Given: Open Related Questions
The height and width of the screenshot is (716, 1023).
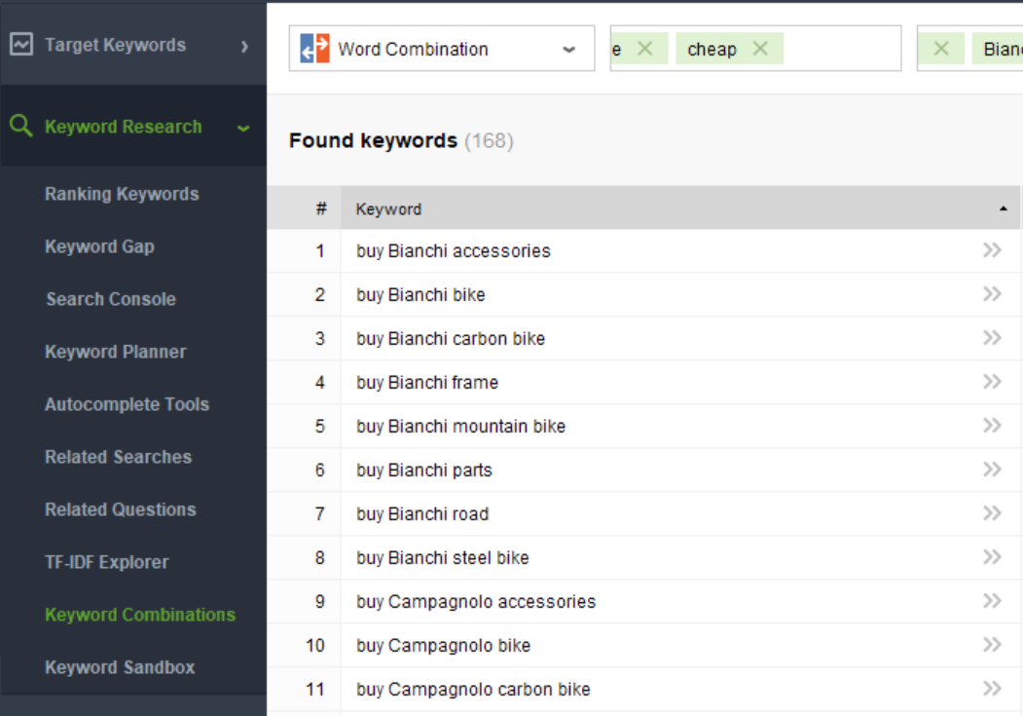Looking at the screenshot, I should coord(121,509).
